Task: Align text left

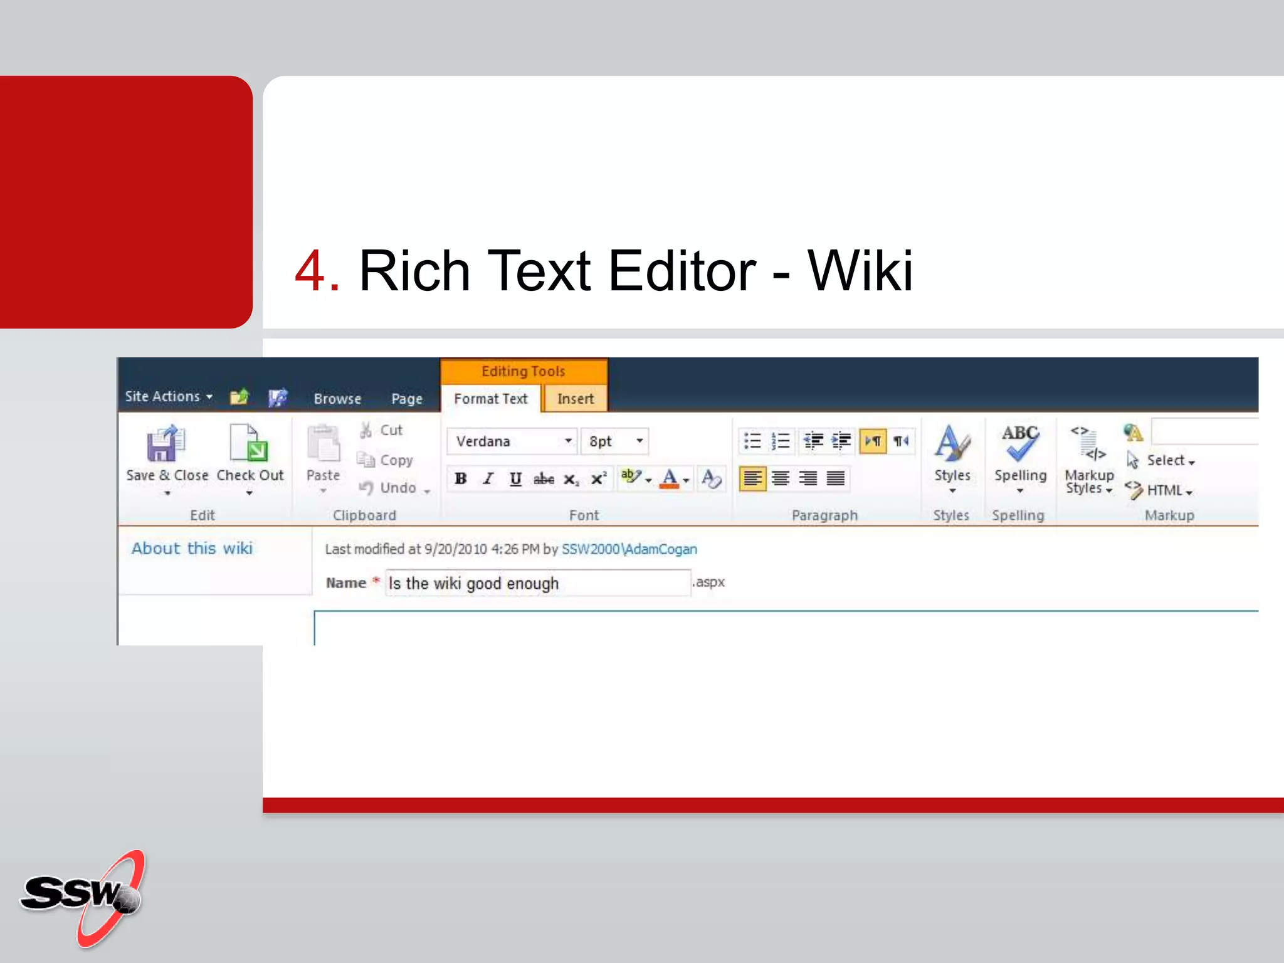Action: 752,479
